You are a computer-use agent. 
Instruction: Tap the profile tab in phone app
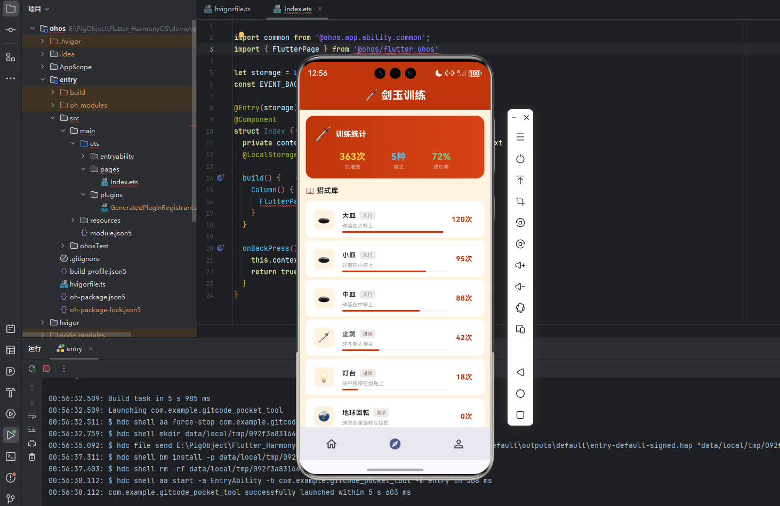click(x=459, y=444)
